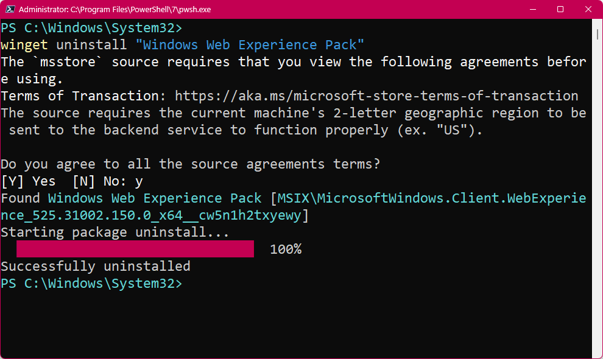Screen dimensions: 603x359
Task: Click the vertical scrollbar on the right edge
Action: pyautogui.click(x=598, y=183)
